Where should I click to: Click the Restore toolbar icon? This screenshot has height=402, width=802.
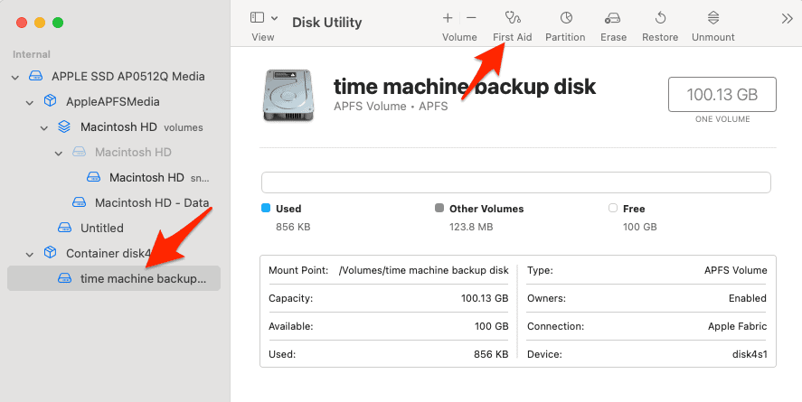coord(660,18)
